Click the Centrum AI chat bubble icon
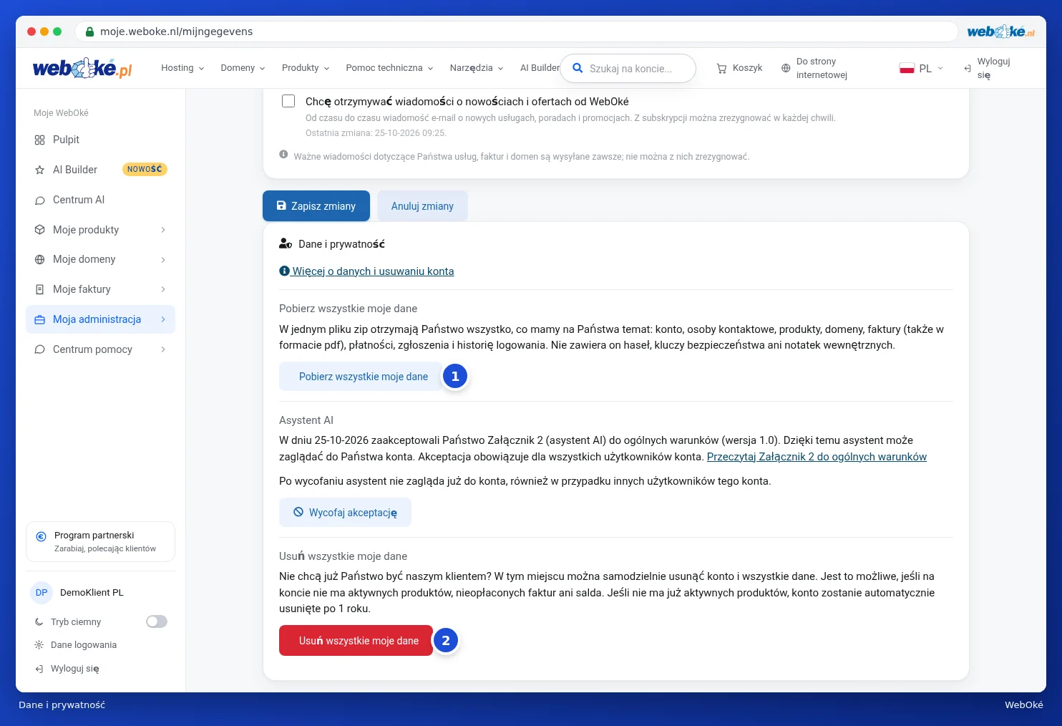This screenshot has width=1062, height=726. tap(39, 200)
